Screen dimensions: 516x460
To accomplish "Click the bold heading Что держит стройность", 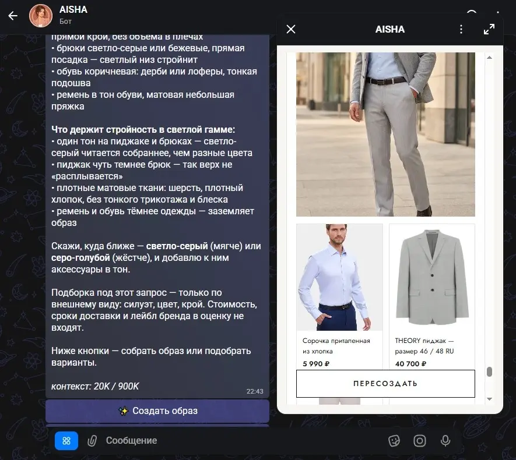I will click(143, 129).
